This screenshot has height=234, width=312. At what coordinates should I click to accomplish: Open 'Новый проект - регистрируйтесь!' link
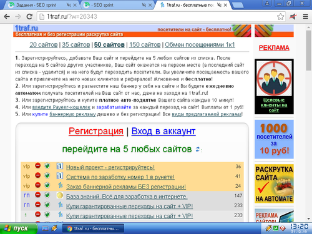pyautogui.click(x=110, y=167)
